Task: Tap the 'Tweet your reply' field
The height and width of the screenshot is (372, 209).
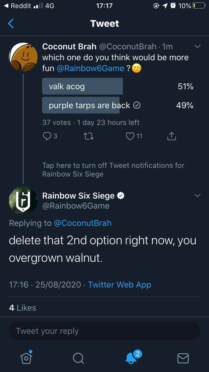Action: pos(104,331)
